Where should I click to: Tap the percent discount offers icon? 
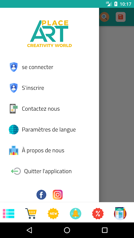98,214
